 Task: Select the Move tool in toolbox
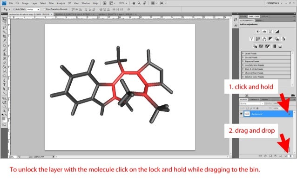[4, 19]
